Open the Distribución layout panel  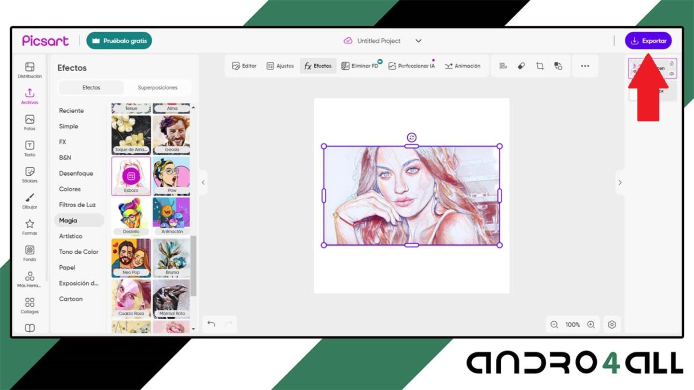coord(29,70)
